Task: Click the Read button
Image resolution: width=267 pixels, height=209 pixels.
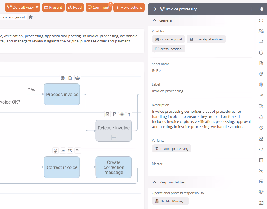Action: (75, 7)
